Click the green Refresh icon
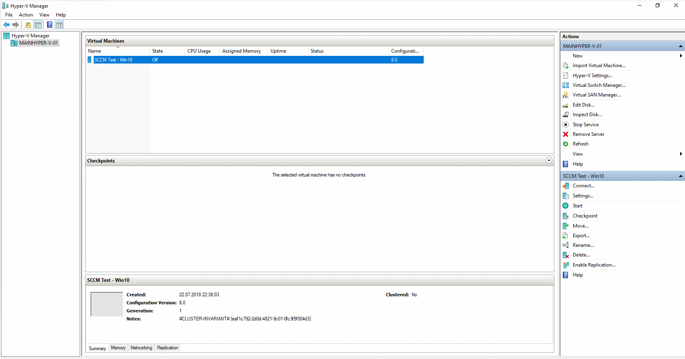The image size is (685, 359). (566, 144)
